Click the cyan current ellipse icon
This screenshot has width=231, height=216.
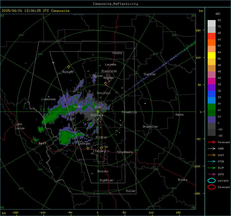tap(211, 181)
